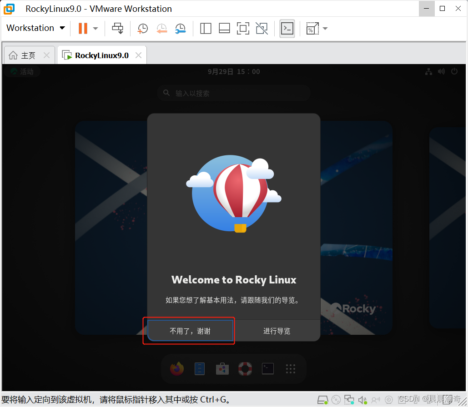The width and height of the screenshot is (468, 407).
Task: Show the console view
Action: click(x=287, y=29)
